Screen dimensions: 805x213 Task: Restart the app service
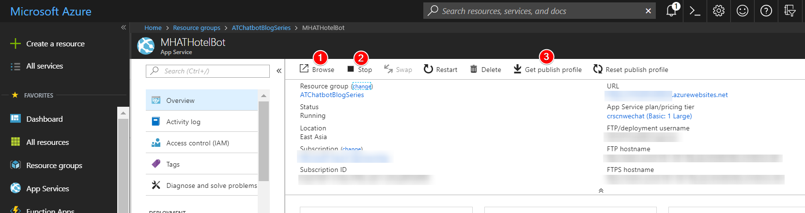(x=440, y=69)
